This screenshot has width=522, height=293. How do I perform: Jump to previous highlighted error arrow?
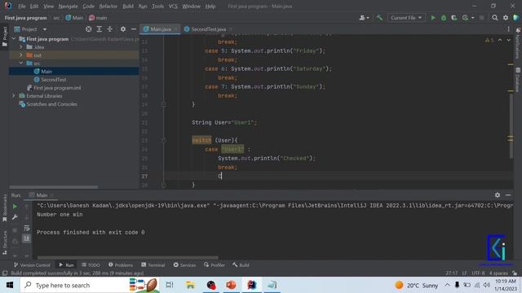(500, 40)
